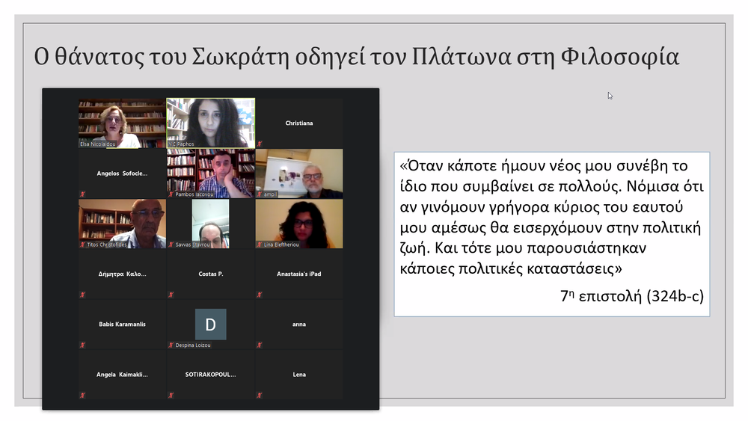This screenshot has height=421, width=748.
Task: Click the Lena participant name
Action: (x=299, y=375)
